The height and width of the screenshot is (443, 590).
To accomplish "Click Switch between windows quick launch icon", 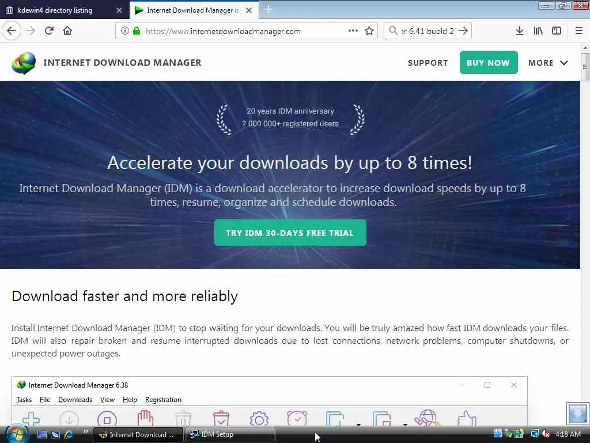I will point(55,434).
